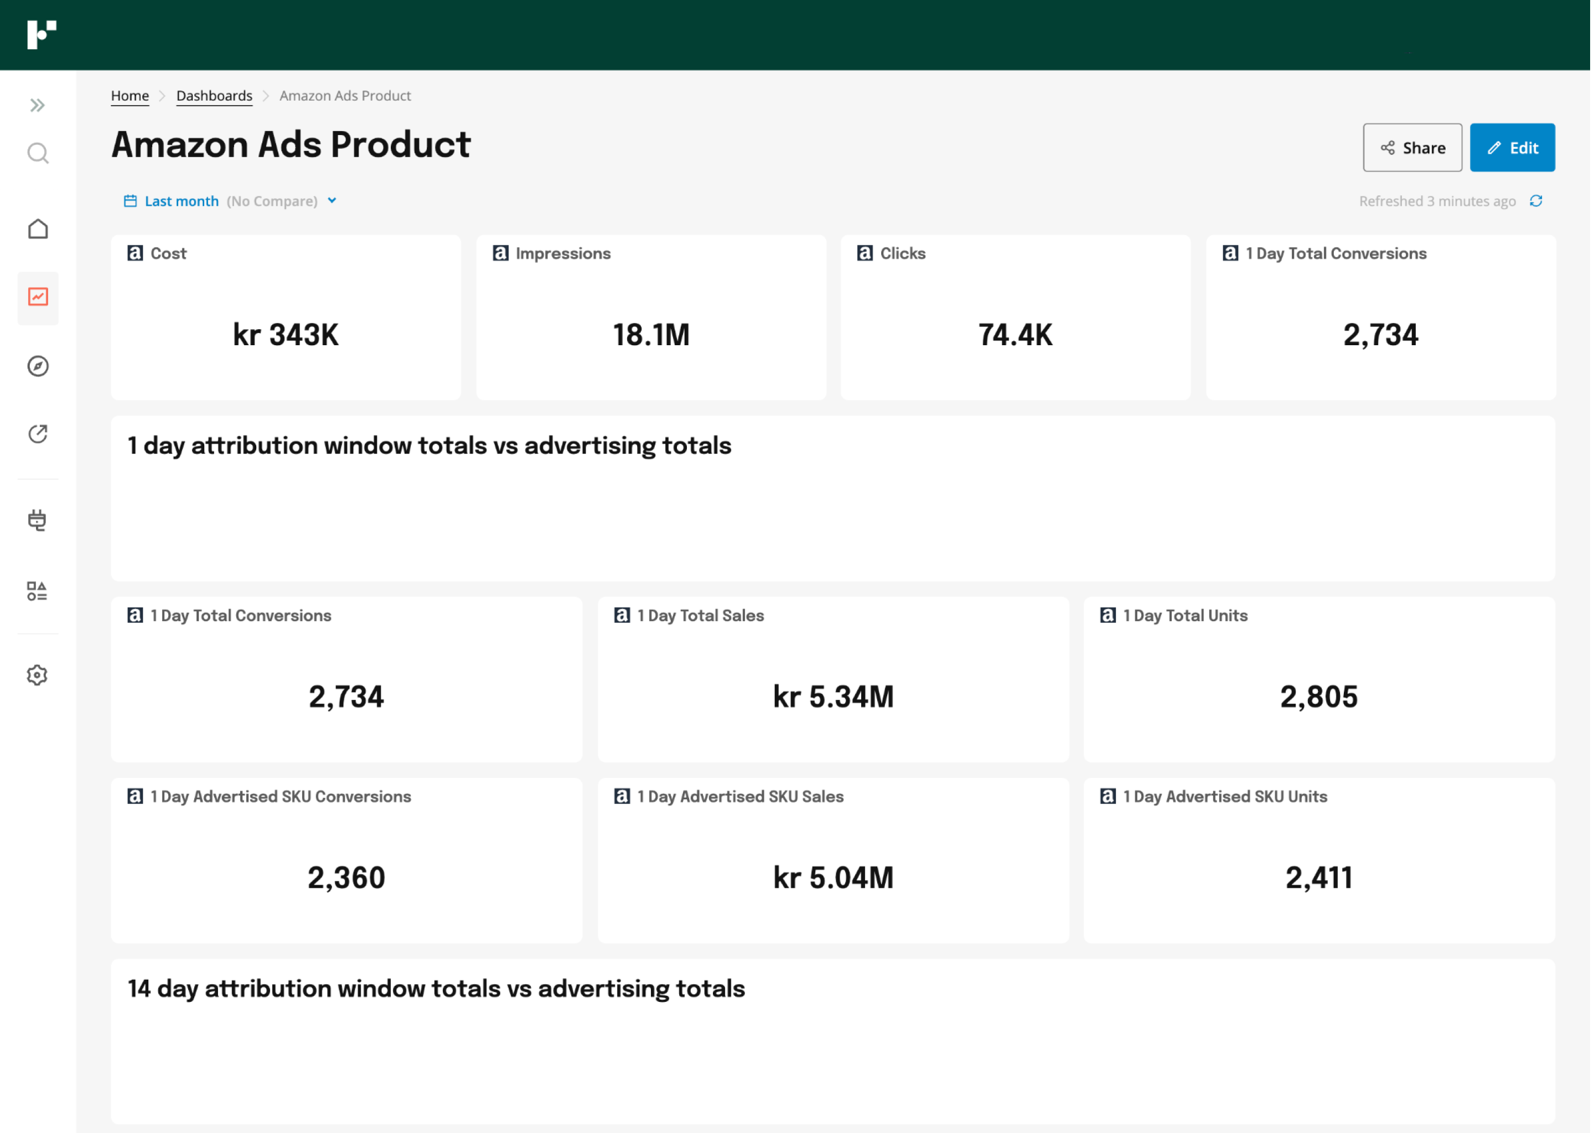This screenshot has height=1133, width=1594.
Task: Click the 1 Day Total Sales title
Action: [x=701, y=615]
